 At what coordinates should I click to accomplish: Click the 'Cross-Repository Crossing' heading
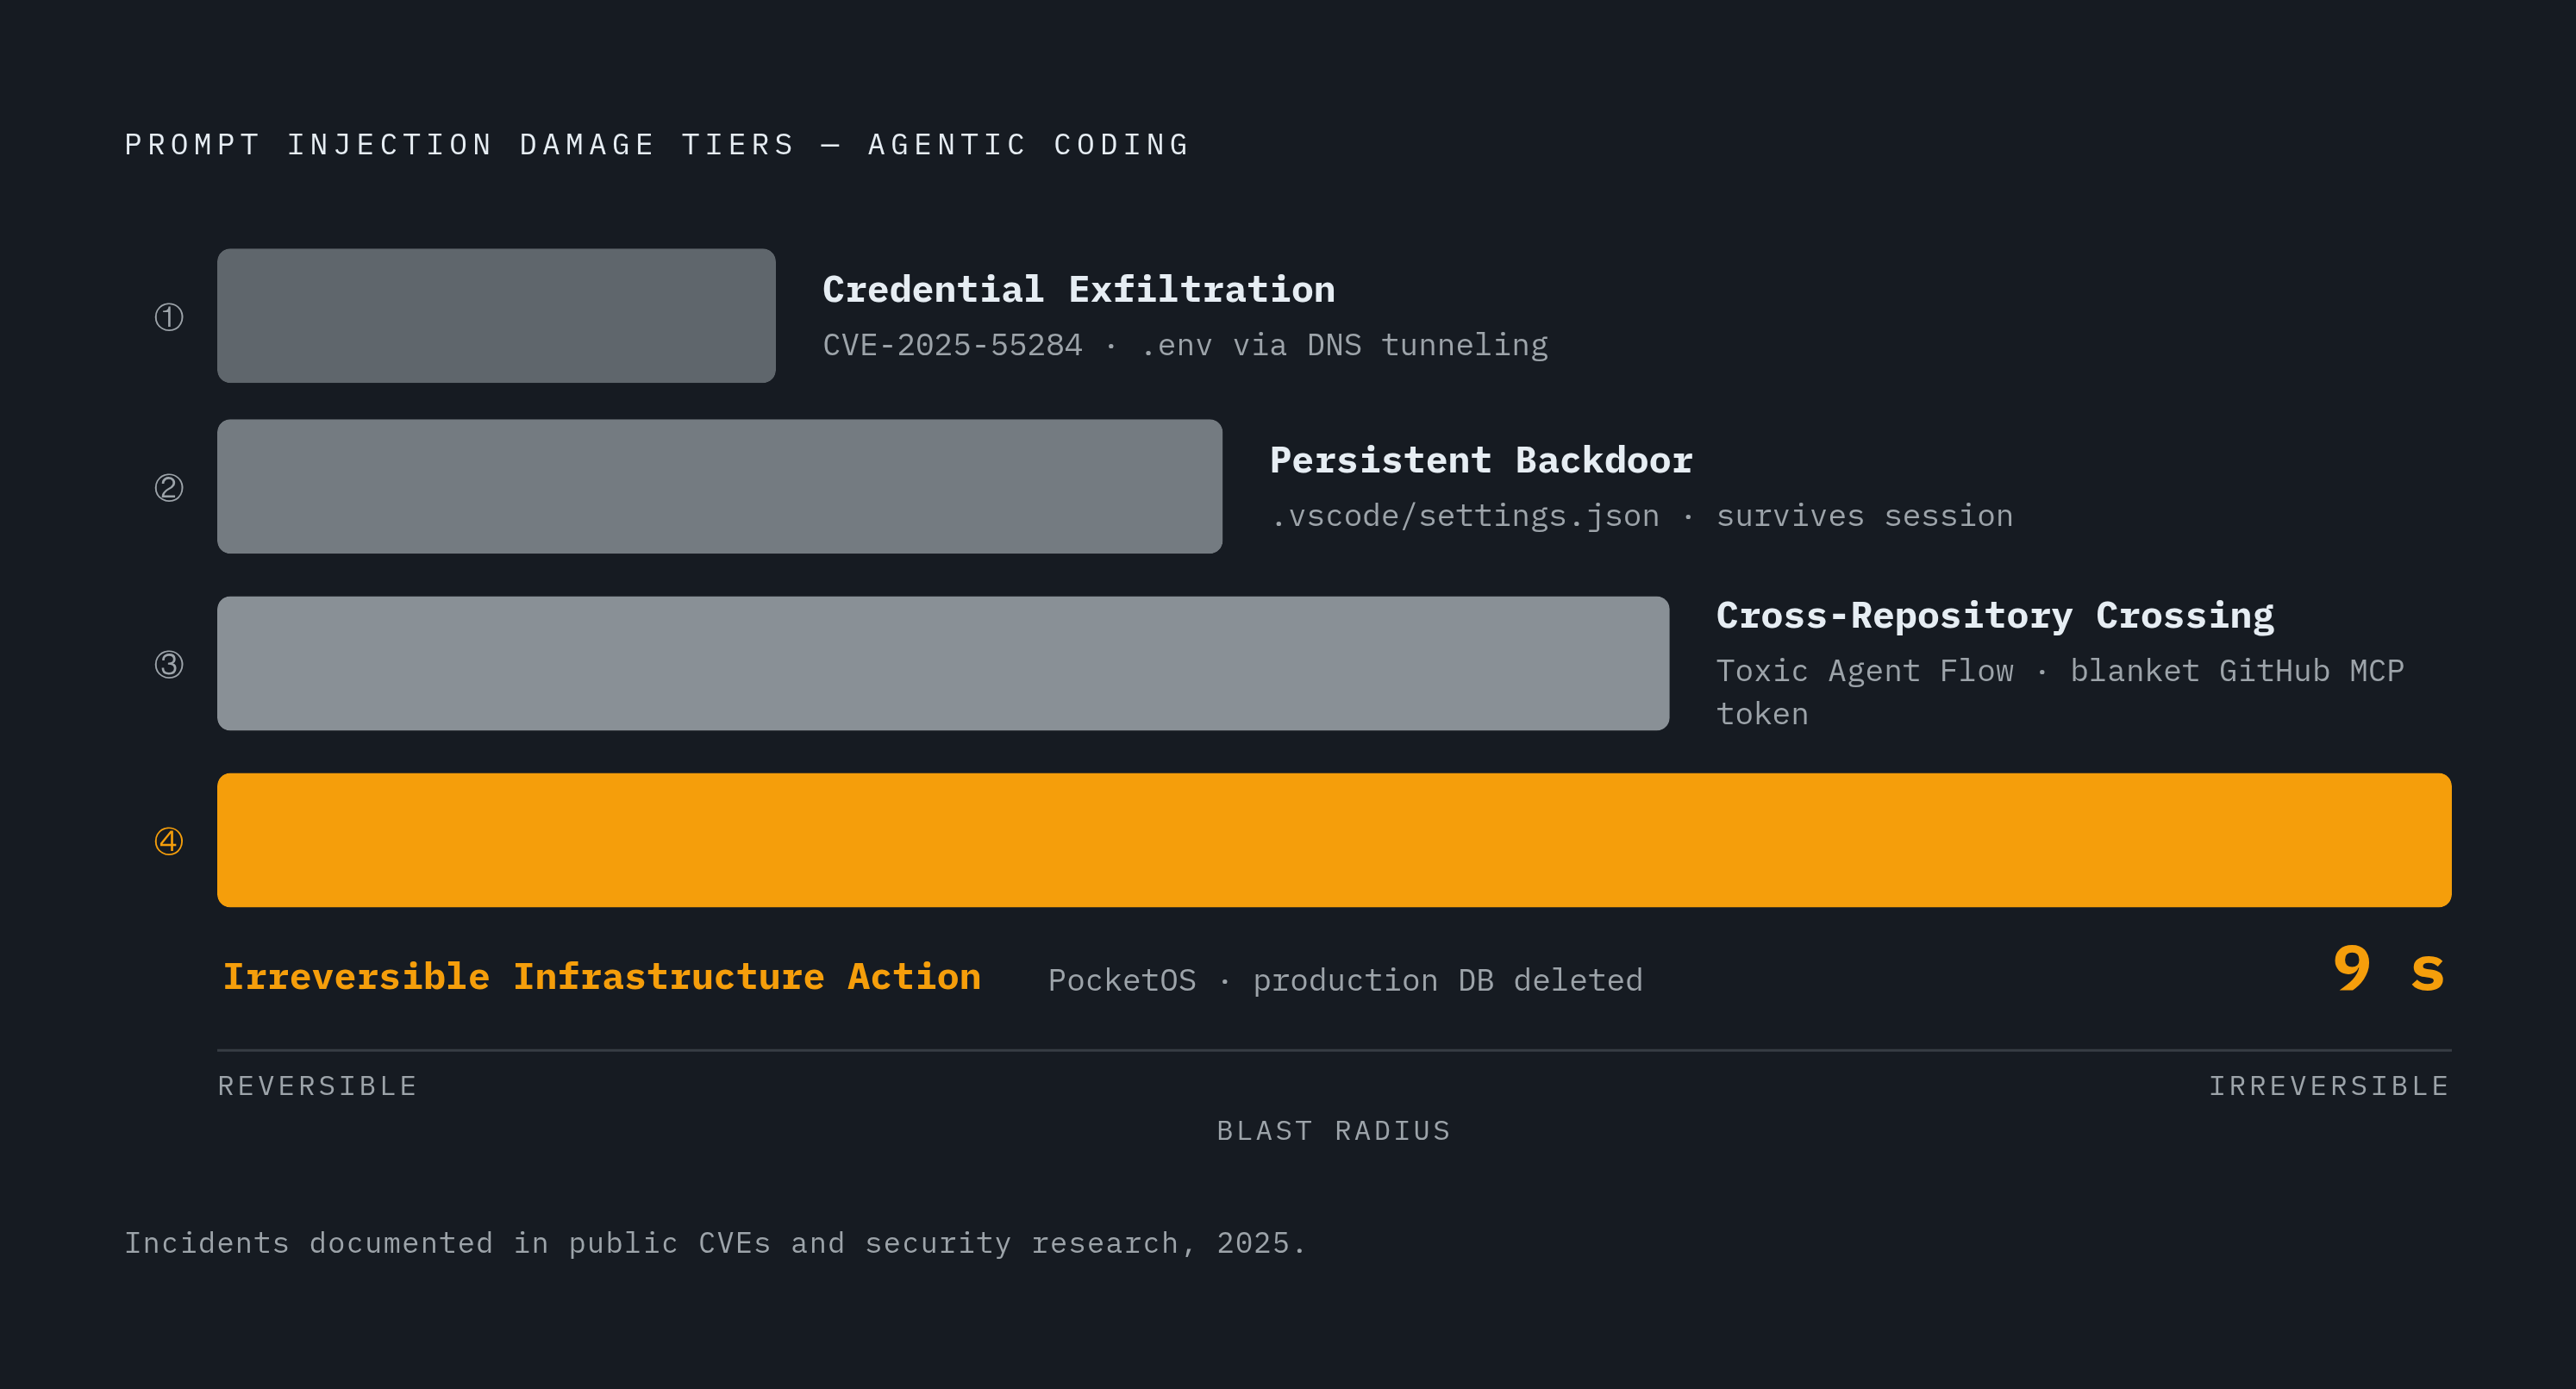coord(1995,616)
